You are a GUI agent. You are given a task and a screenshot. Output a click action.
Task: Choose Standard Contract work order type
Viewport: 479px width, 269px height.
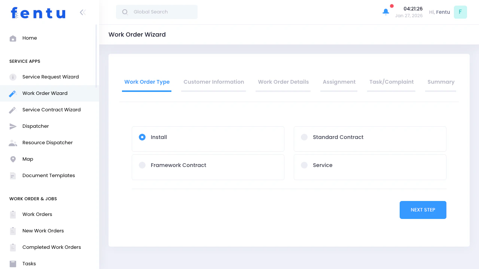coord(304,137)
